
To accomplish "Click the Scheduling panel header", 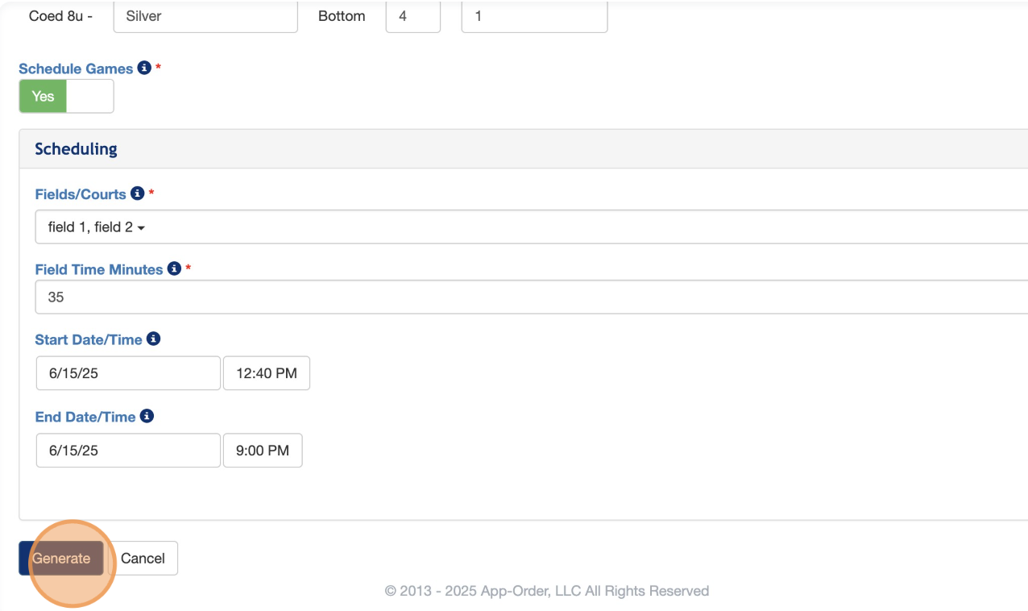I will pos(77,149).
